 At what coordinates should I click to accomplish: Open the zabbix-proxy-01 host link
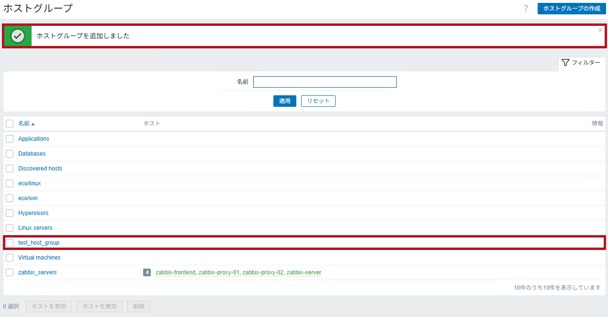pyautogui.click(x=219, y=272)
